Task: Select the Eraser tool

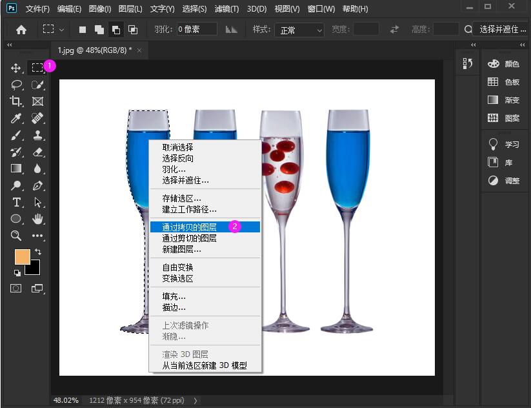Action: [x=37, y=152]
